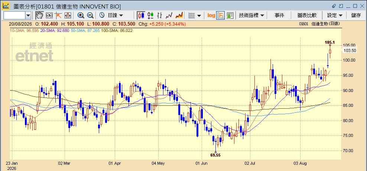Switch to area chart style

coord(179,16)
